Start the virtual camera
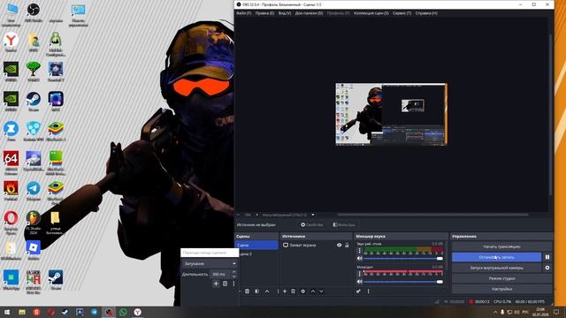Screen dimensions: 566x318 click(x=497, y=268)
